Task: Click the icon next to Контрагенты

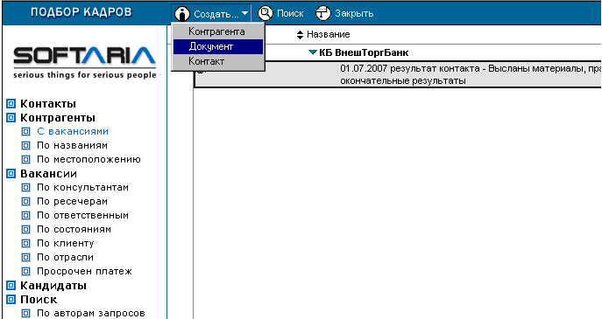Action: tap(11, 118)
